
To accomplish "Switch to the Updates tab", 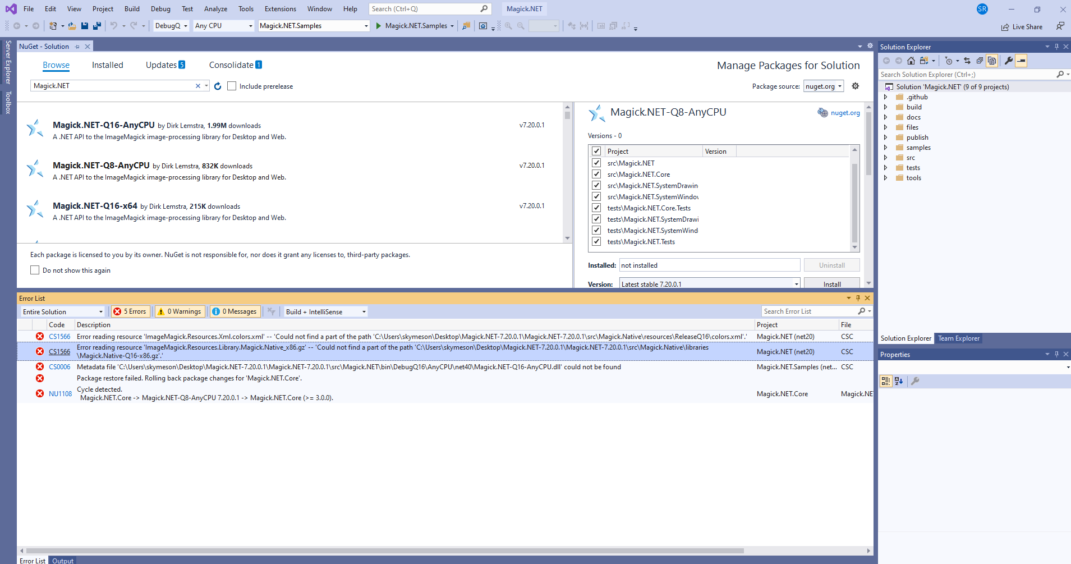I will pos(162,65).
